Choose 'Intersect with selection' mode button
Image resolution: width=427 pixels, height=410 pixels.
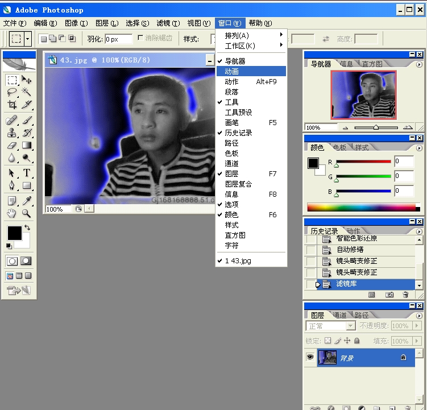72,39
